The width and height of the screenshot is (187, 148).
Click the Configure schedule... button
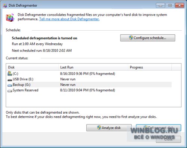click(x=148, y=38)
